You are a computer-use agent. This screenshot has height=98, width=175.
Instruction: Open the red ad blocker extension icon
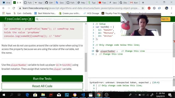149,8
